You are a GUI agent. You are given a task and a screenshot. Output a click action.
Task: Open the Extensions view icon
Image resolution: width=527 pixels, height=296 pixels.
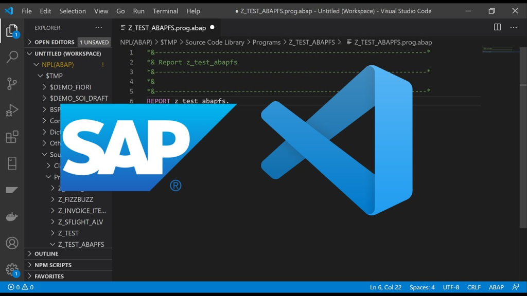pyautogui.click(x=12, y=137)
